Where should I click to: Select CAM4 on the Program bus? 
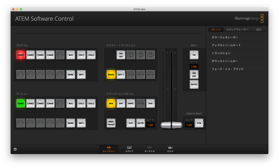point(50,55)
